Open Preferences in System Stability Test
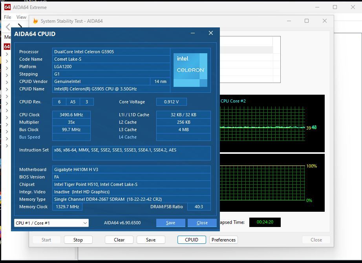Screen dimensions: 362x263 point(223,240)
